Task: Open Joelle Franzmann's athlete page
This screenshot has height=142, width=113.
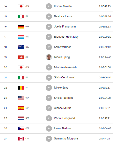Action: tap(65, 26)
